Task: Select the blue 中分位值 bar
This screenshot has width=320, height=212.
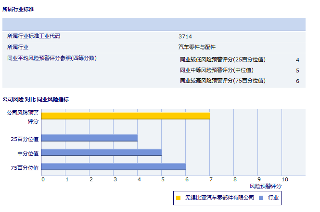Action: point(101,153)
